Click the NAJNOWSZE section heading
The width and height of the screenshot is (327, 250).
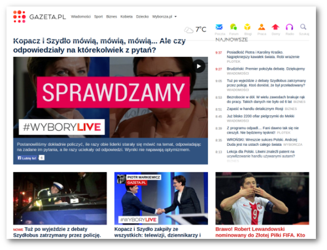pyautogui.click(x=232, y=40)
